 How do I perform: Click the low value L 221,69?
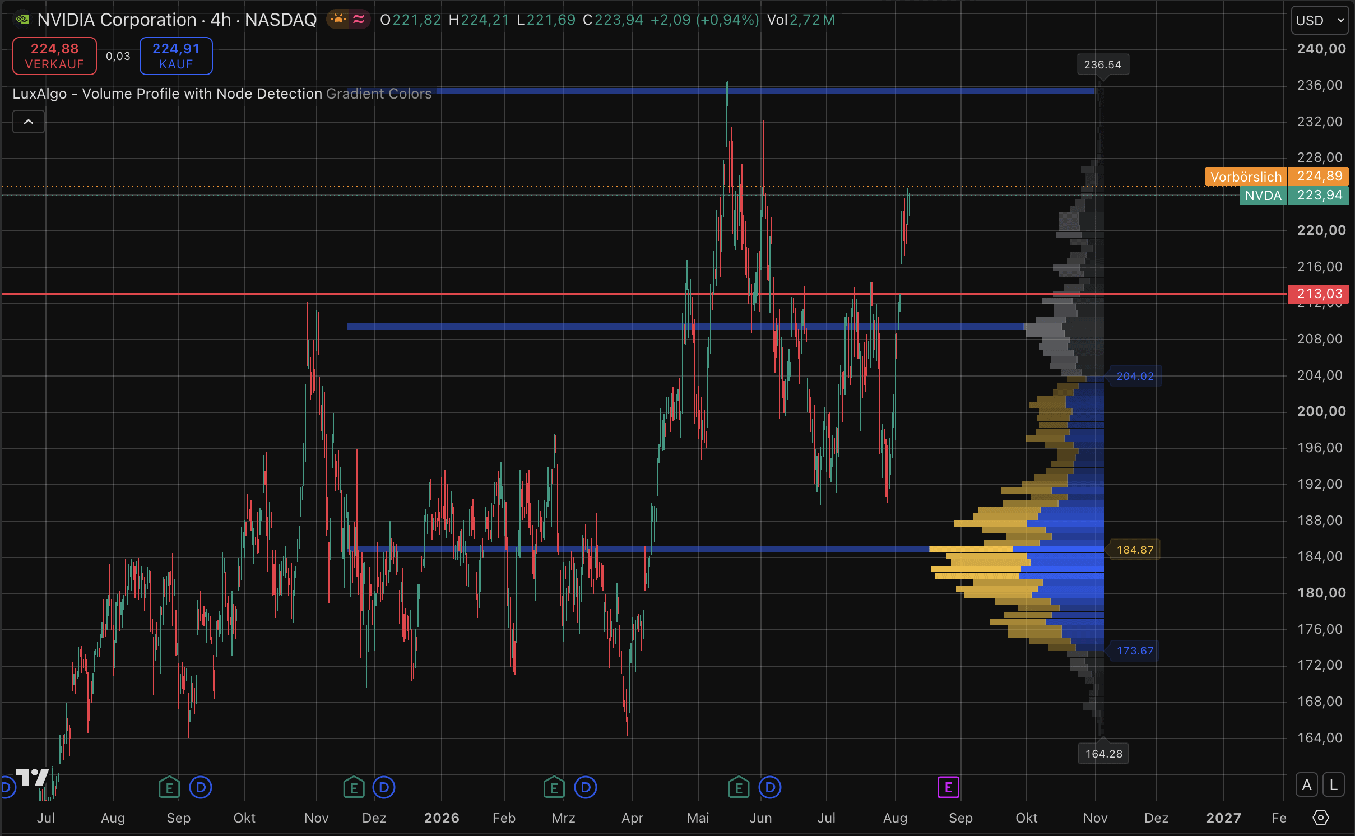tap(546, 20)
